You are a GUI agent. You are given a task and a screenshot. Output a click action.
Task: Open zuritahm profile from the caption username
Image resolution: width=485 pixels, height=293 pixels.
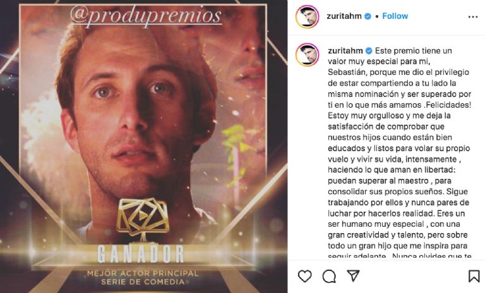[x=345, y=50]
